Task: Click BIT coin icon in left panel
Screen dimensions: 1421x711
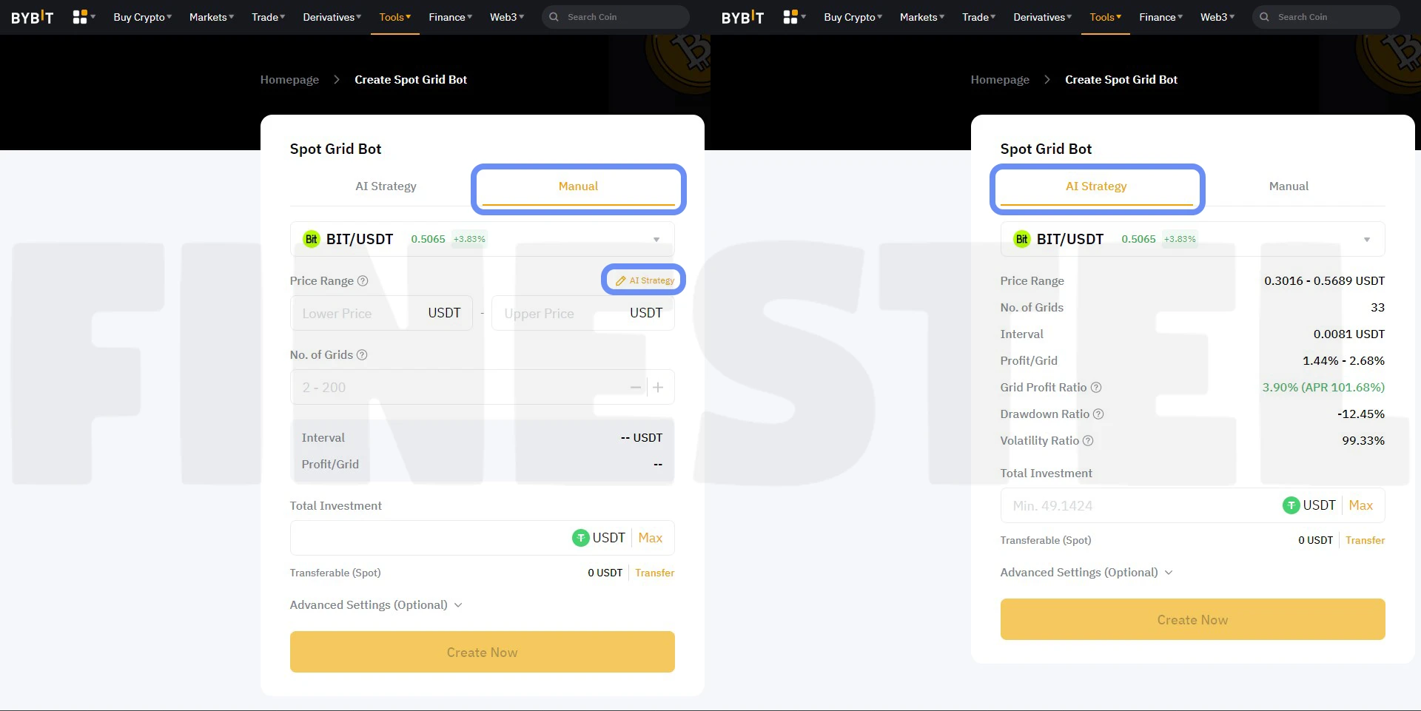Action: [312, 239]
